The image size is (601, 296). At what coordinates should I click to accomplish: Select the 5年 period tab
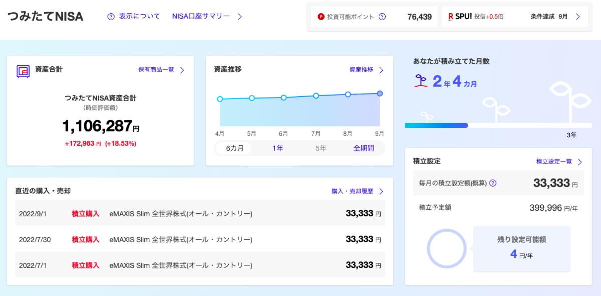(321, 148)
